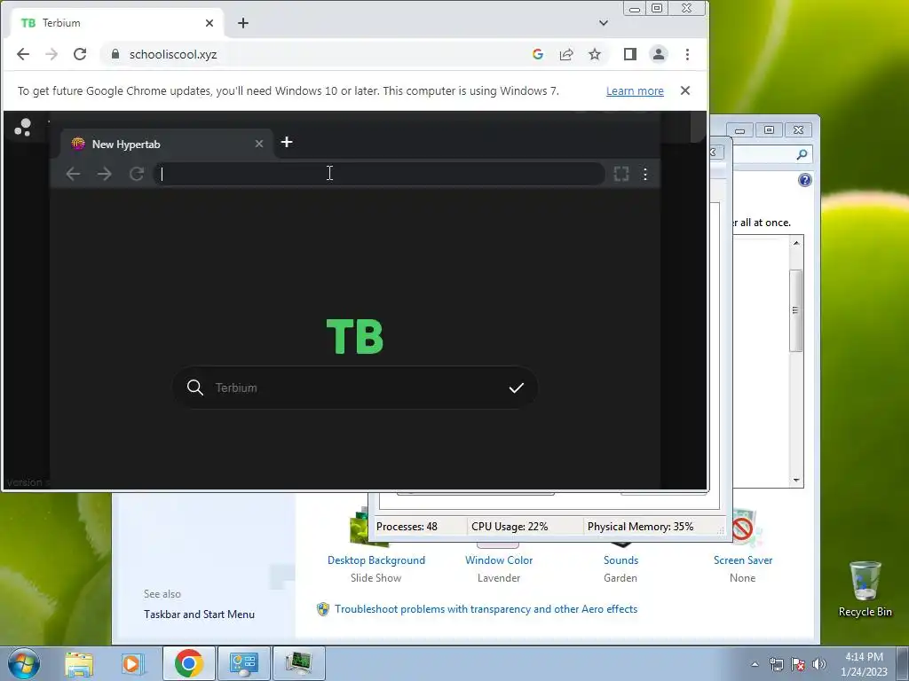Dismiss the Windows 7 update notice
Image resolution: width=909 pixels, height=681 pixels.
click(x=685, y=90)
